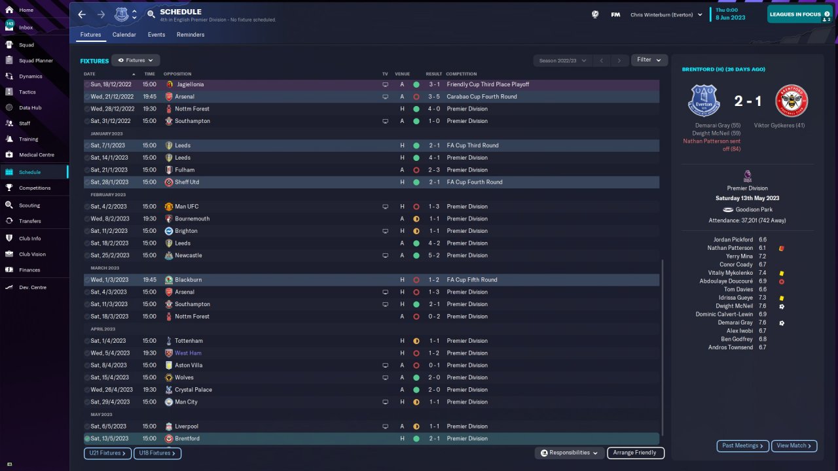Viewport: 838px width, 471px height.
Task: Tick the circle for Sat, 29/4/2023 fixture
Action: [87, 402]
